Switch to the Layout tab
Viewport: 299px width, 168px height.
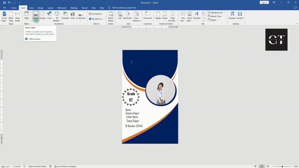pos(50,8)
